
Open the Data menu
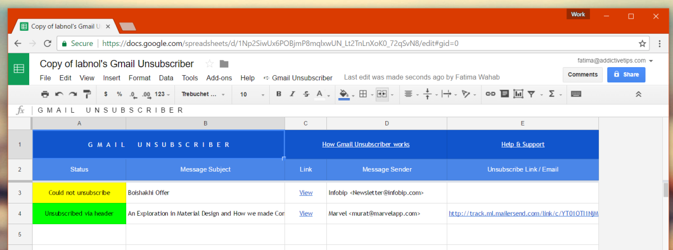(166, 78)
